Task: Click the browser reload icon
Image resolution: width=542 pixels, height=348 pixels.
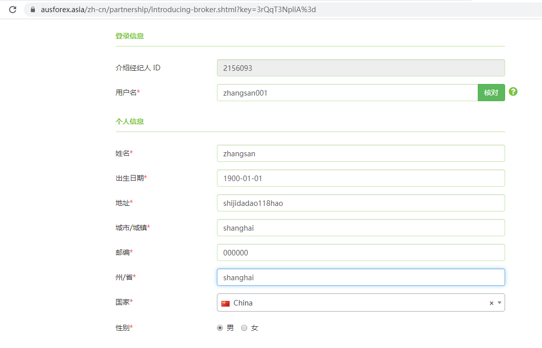Action: pos(13,10)
